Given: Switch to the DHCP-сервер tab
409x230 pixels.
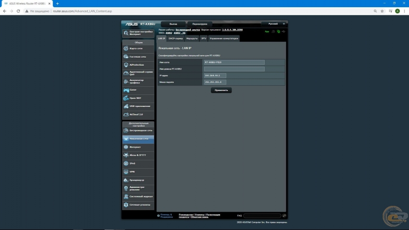Looking at the screenshot, I should (x=175, y=38).
